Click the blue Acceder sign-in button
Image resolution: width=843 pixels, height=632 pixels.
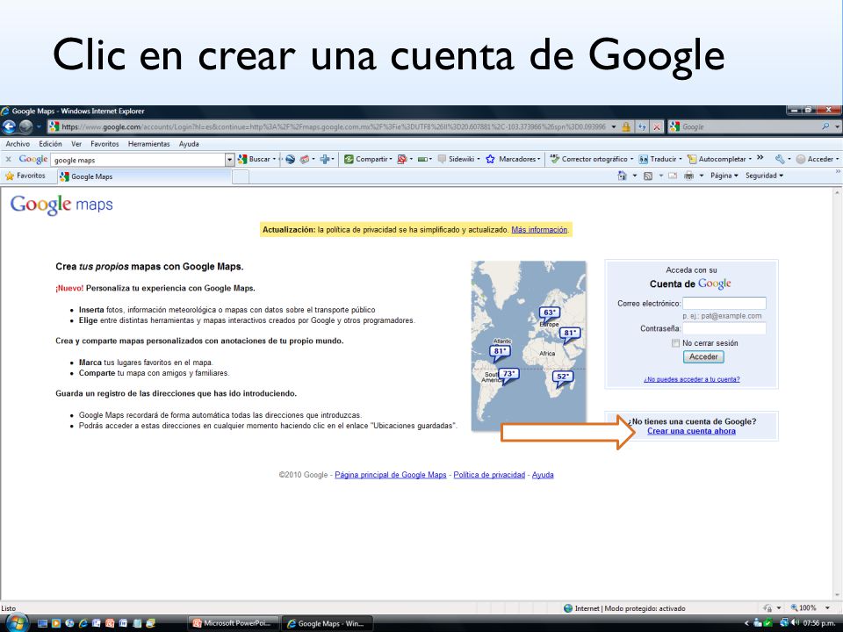click(x=703, y=357)
